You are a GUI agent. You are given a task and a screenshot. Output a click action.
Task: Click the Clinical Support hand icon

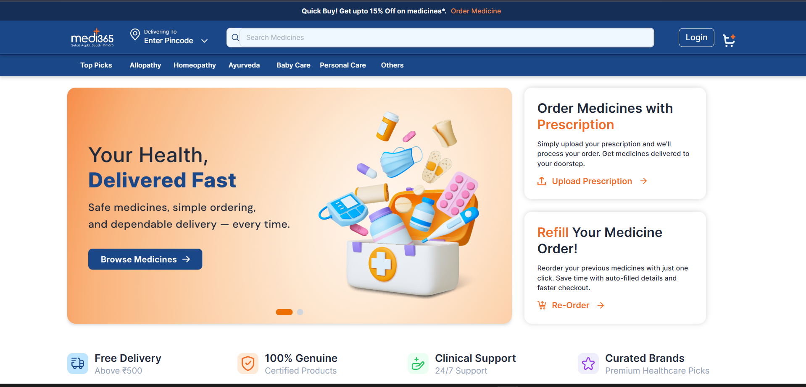coord(418,364)
